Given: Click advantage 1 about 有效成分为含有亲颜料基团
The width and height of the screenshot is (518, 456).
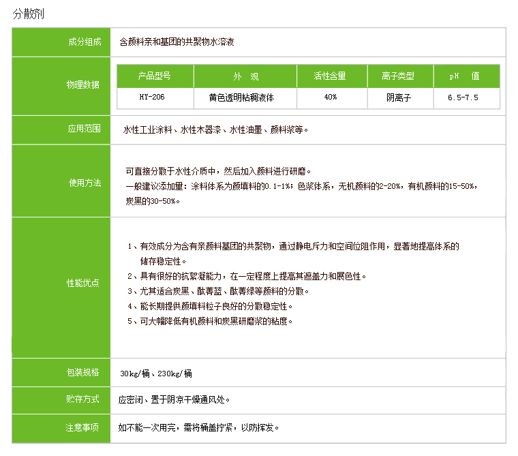Looking at the screenshot, I should [293, 246].
